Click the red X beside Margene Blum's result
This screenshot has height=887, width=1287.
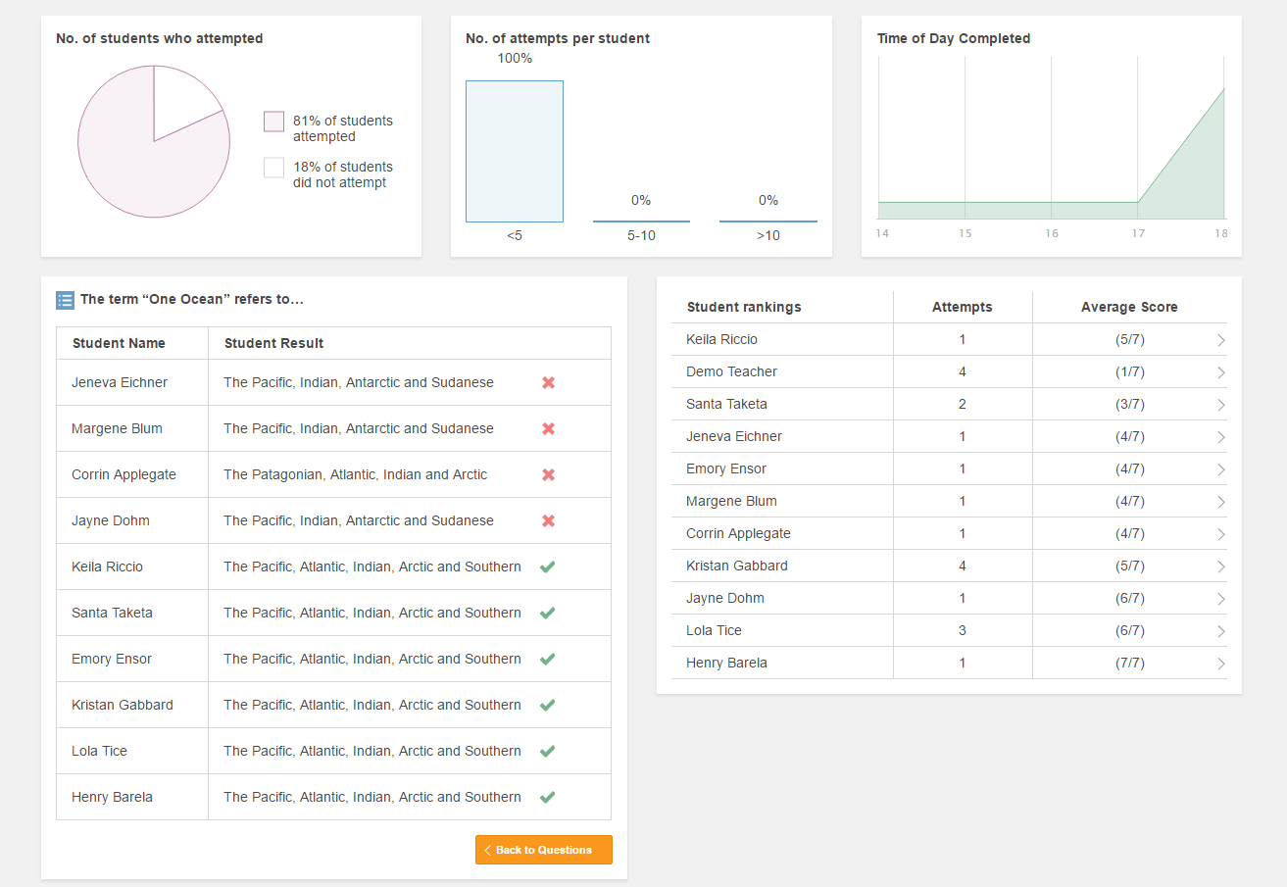[x=547, y=428]
